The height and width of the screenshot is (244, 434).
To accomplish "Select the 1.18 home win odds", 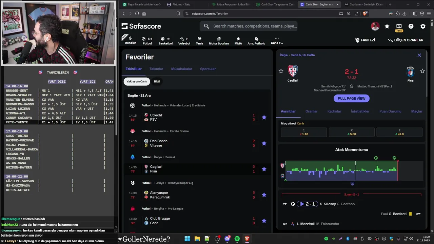I will pos(304,132).
